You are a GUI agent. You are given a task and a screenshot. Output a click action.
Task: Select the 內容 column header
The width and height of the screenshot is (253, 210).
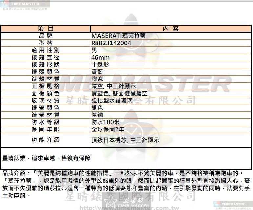(x=171, y=29)
